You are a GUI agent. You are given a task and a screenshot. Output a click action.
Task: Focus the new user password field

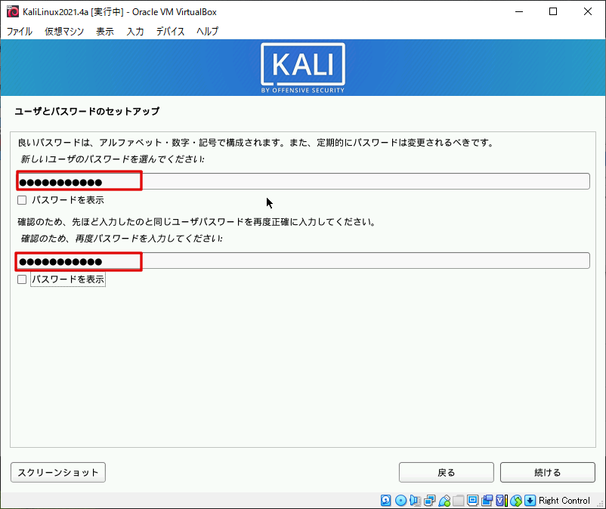click(303, 181)
